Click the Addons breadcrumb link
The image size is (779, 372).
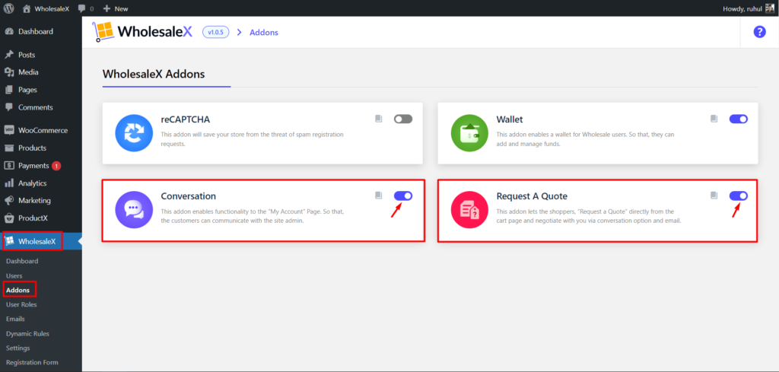(x=264, y=32)
